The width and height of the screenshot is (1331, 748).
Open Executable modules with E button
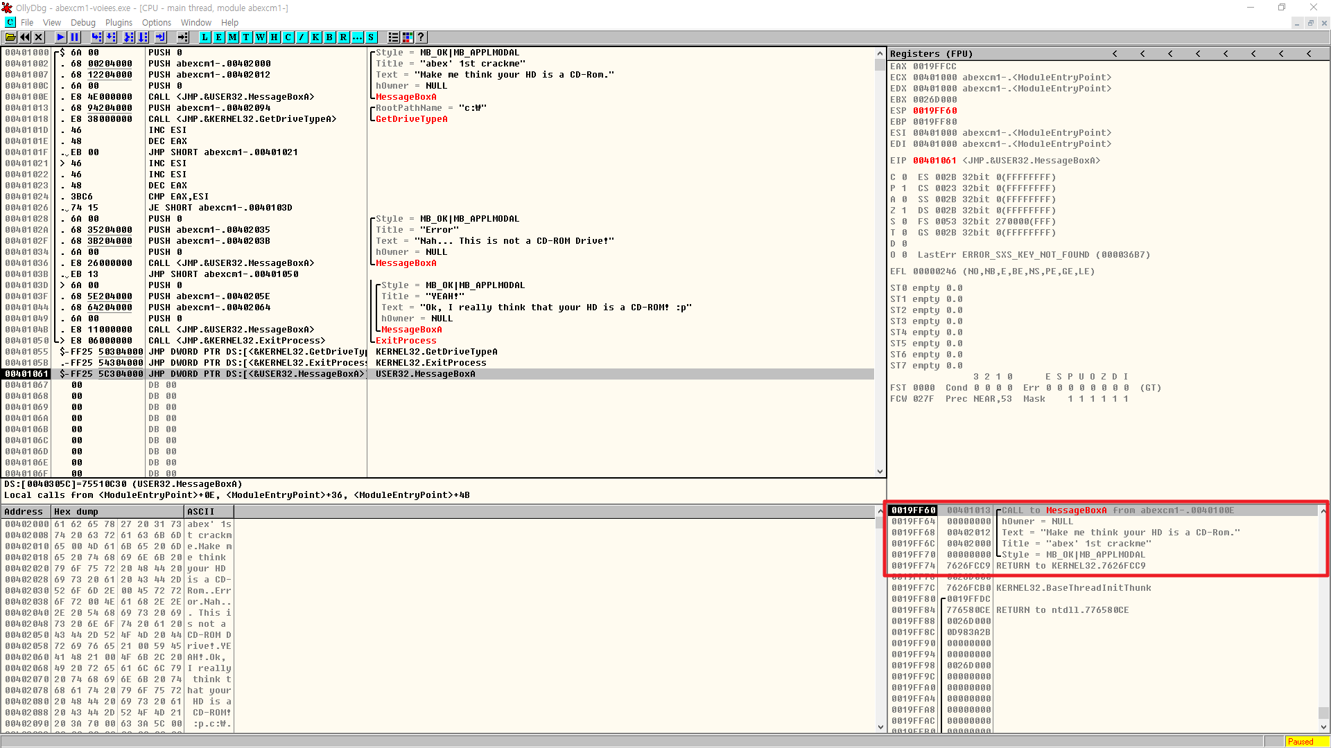(x=218, y=37)
